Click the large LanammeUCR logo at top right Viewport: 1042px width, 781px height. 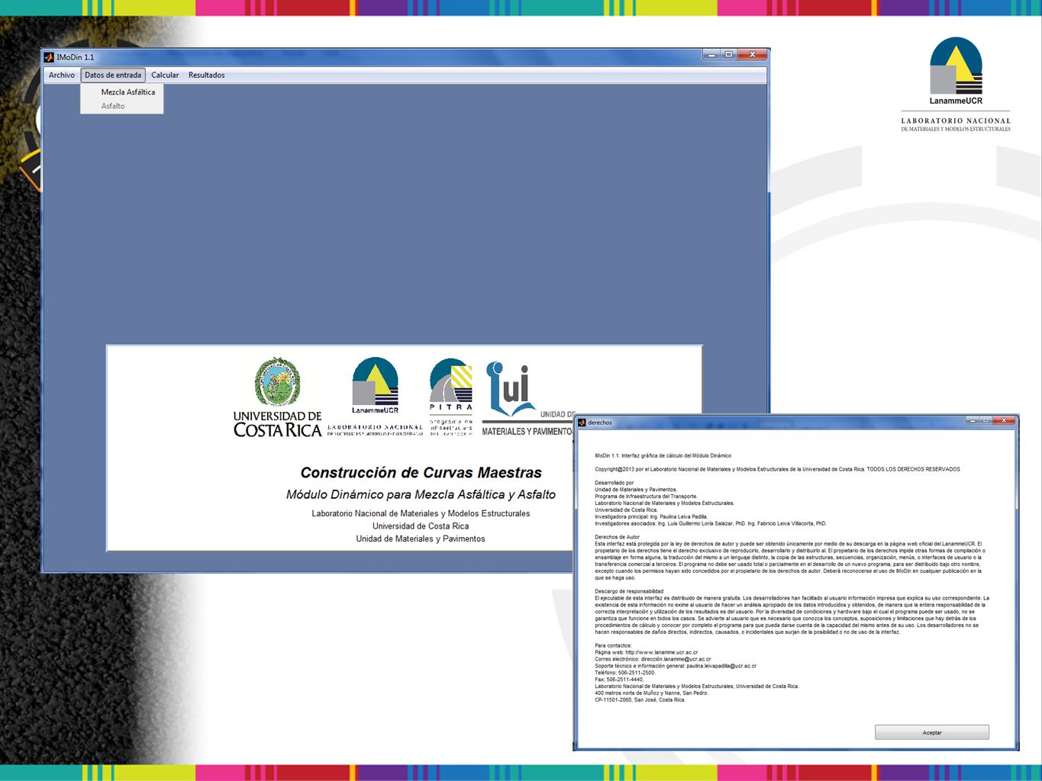(956, 84)
